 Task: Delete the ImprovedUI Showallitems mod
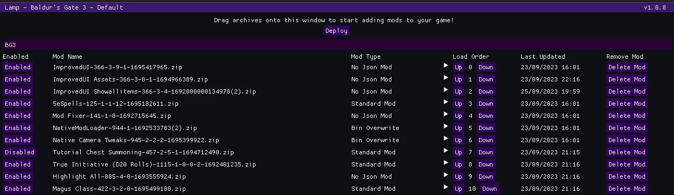[x=627, y=91]
